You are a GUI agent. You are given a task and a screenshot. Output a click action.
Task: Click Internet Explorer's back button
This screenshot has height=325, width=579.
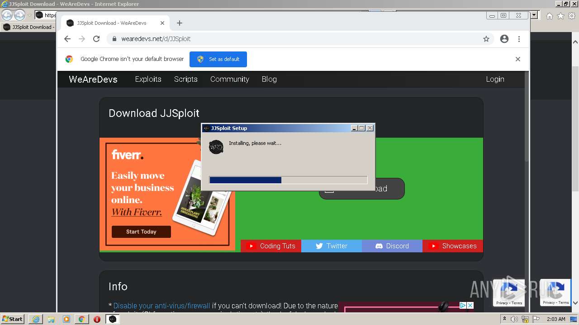[x=7, y=15]
